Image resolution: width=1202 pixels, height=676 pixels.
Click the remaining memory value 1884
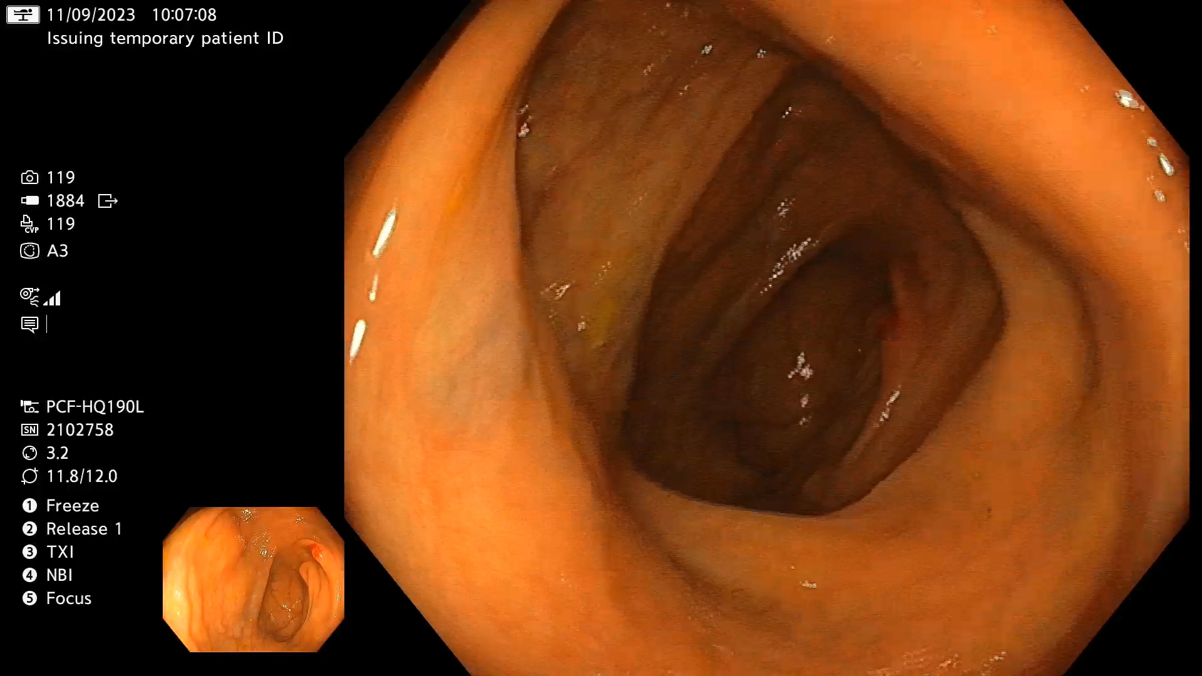[65, 201]
